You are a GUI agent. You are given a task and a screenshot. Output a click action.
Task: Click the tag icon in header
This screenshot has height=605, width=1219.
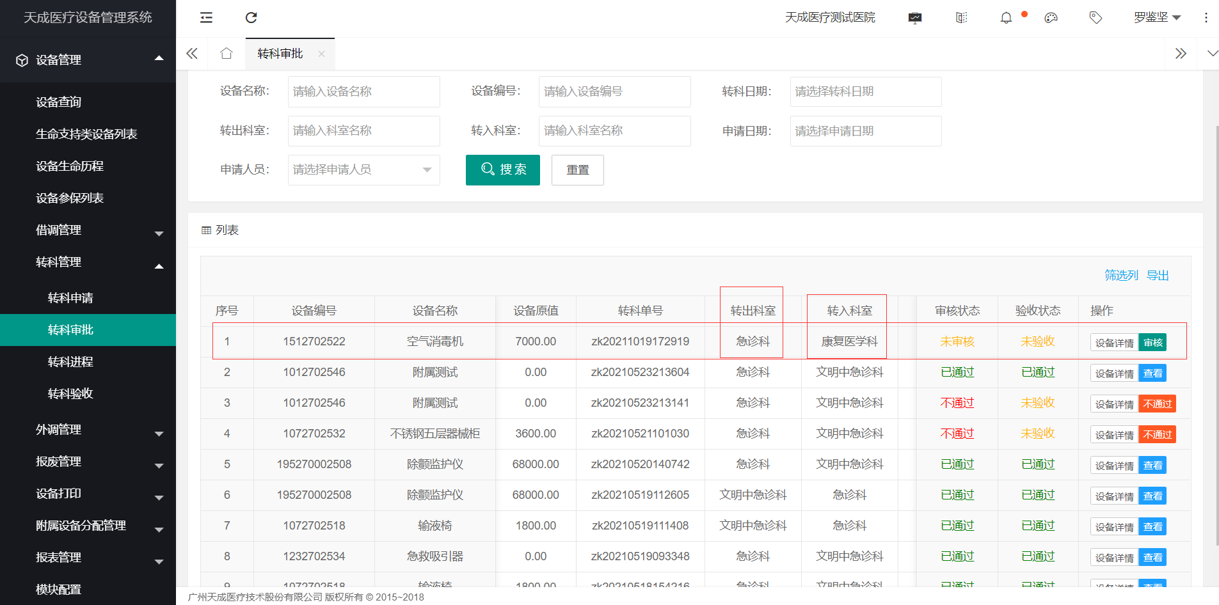click(x=1096, y=18)
